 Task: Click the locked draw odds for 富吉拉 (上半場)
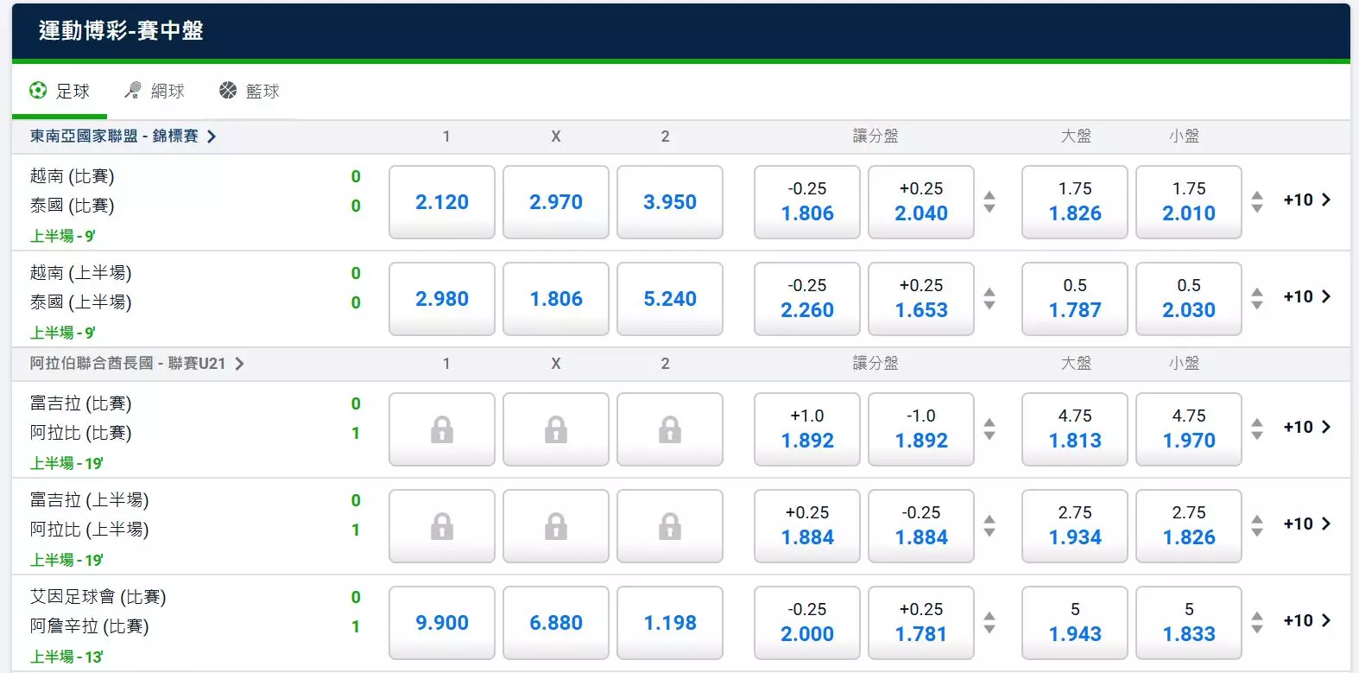click(x=556, y=526)
